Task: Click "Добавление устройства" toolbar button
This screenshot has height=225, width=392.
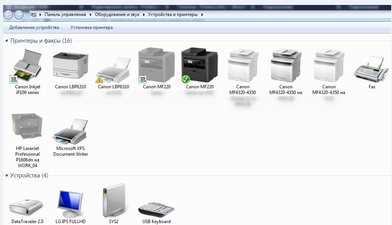Action: [34, 27]
